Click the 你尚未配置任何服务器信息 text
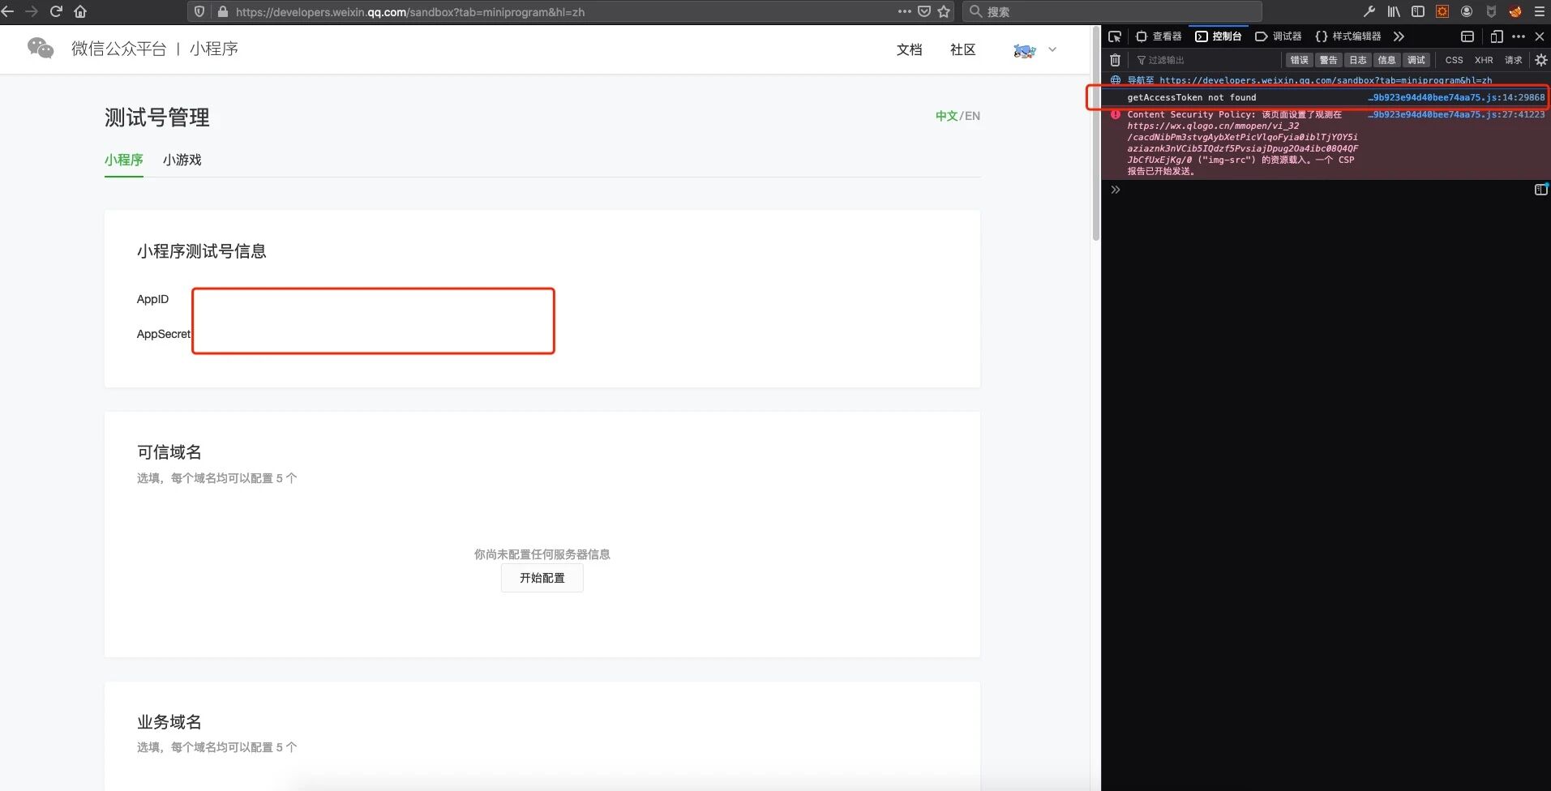Screen dimensions: 1551x791 (x=542, y=554)
